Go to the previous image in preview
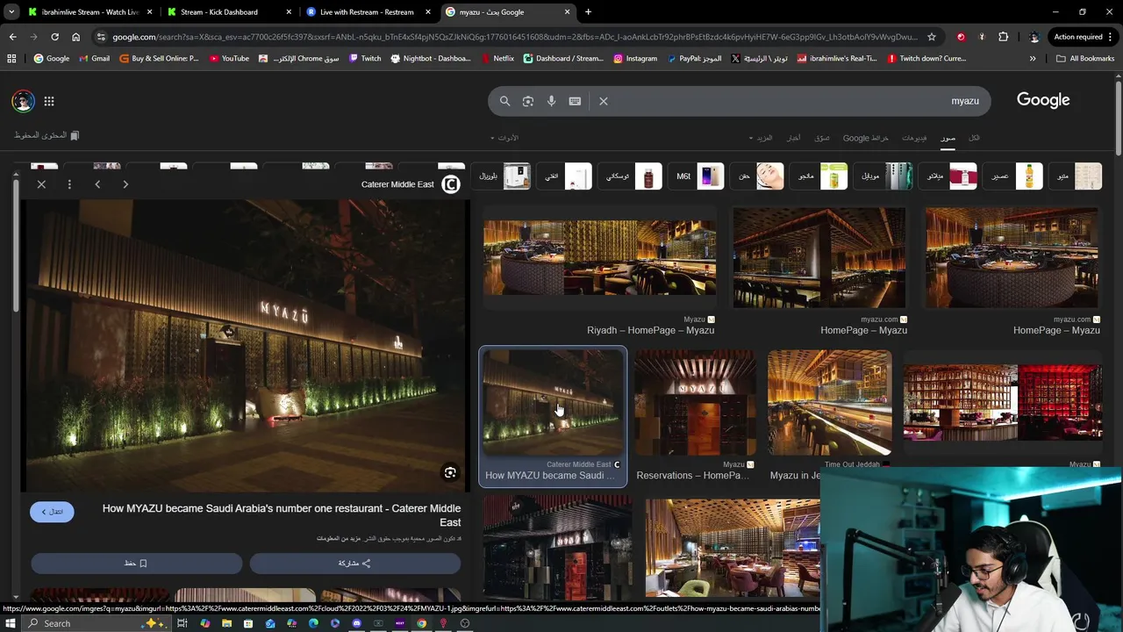This screenshot has width=1123, height=632. point(97,184)
